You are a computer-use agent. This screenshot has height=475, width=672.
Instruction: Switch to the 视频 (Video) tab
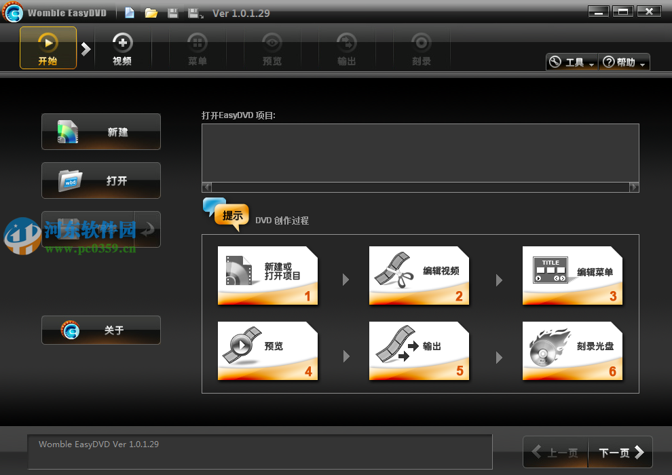(x=122, y=47)
